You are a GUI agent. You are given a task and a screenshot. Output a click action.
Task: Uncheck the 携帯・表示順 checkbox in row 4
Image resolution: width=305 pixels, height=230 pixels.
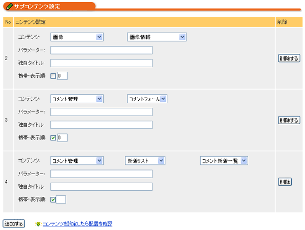pyautogui.click(x=53, y=199)
